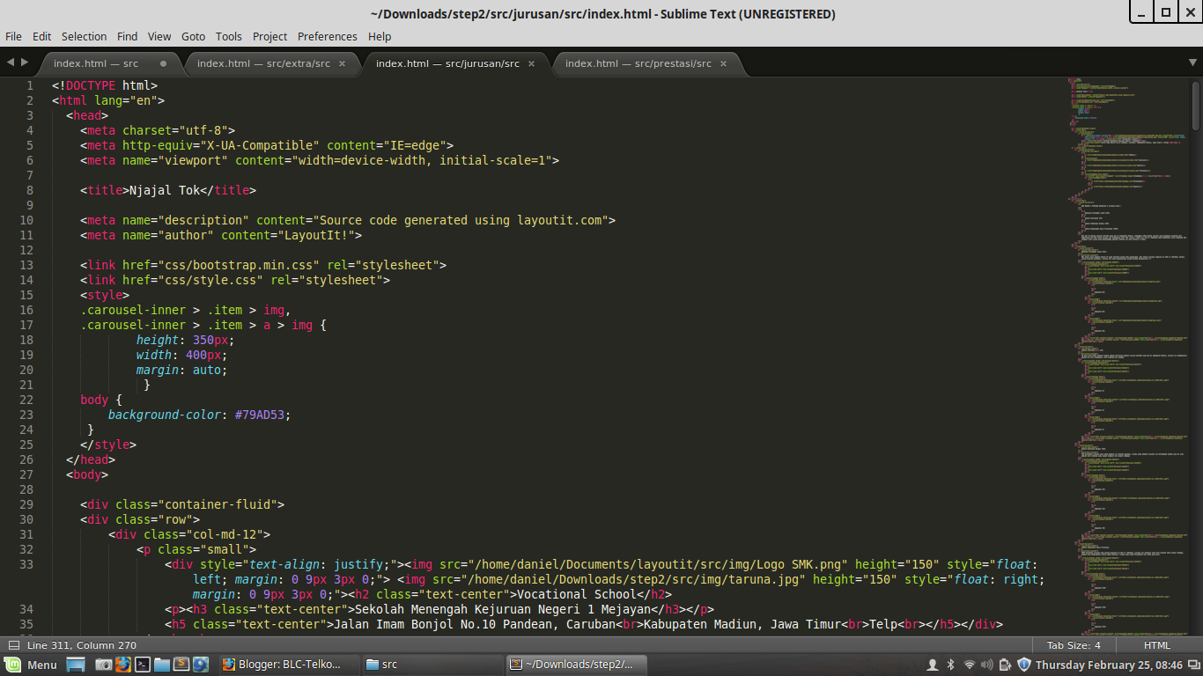Click the volume speaker tray icon
1203x676 pixels.
[x=987, y=665]
